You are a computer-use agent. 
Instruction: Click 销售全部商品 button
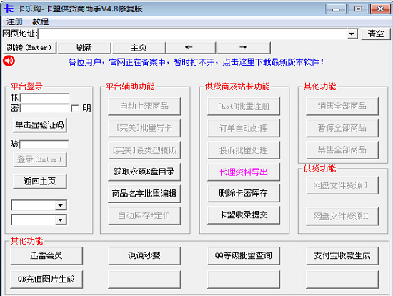click(x=342, y=106)
